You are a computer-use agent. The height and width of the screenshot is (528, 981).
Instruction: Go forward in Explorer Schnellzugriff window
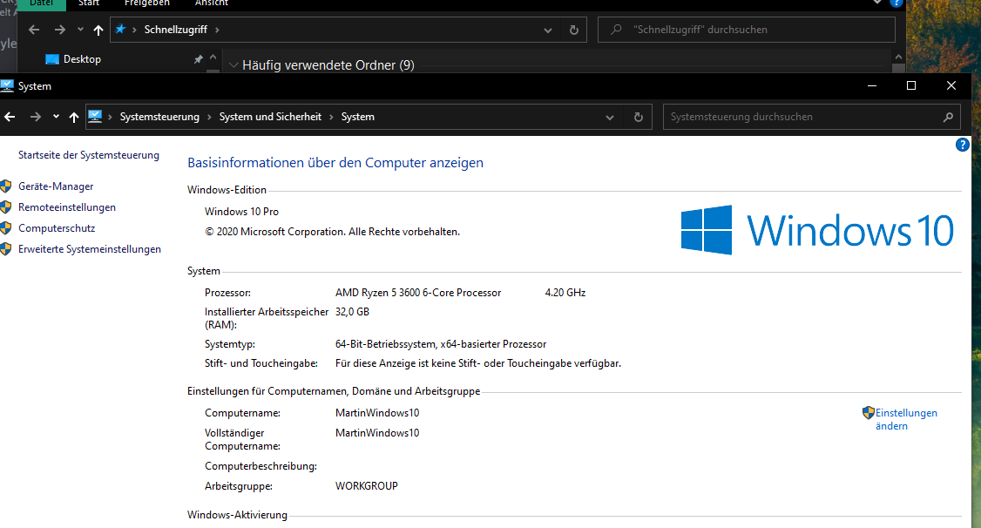click(x=59, y=30)
